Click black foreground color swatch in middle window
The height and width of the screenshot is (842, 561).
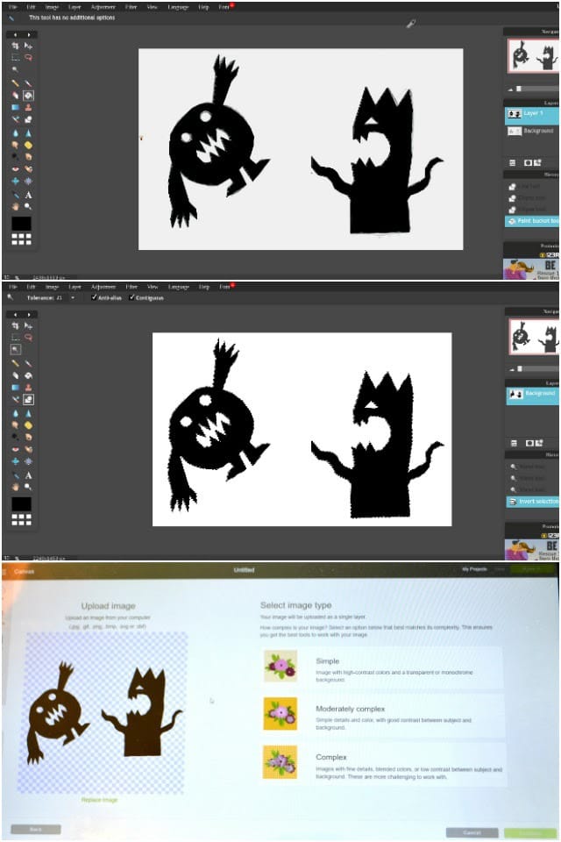(21, 503)
